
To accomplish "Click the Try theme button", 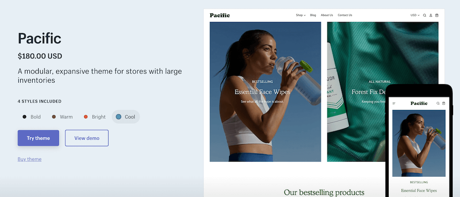I will tap(39, 138).
